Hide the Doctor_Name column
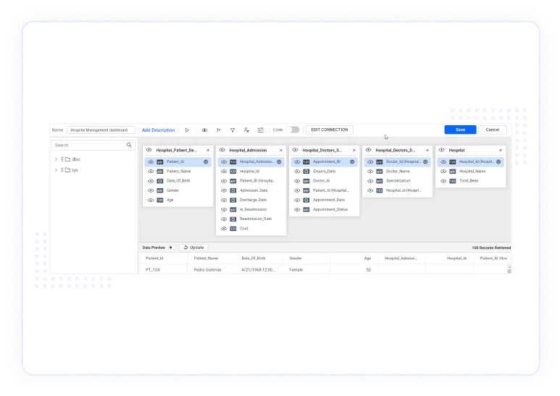 (x=370, y=172)
